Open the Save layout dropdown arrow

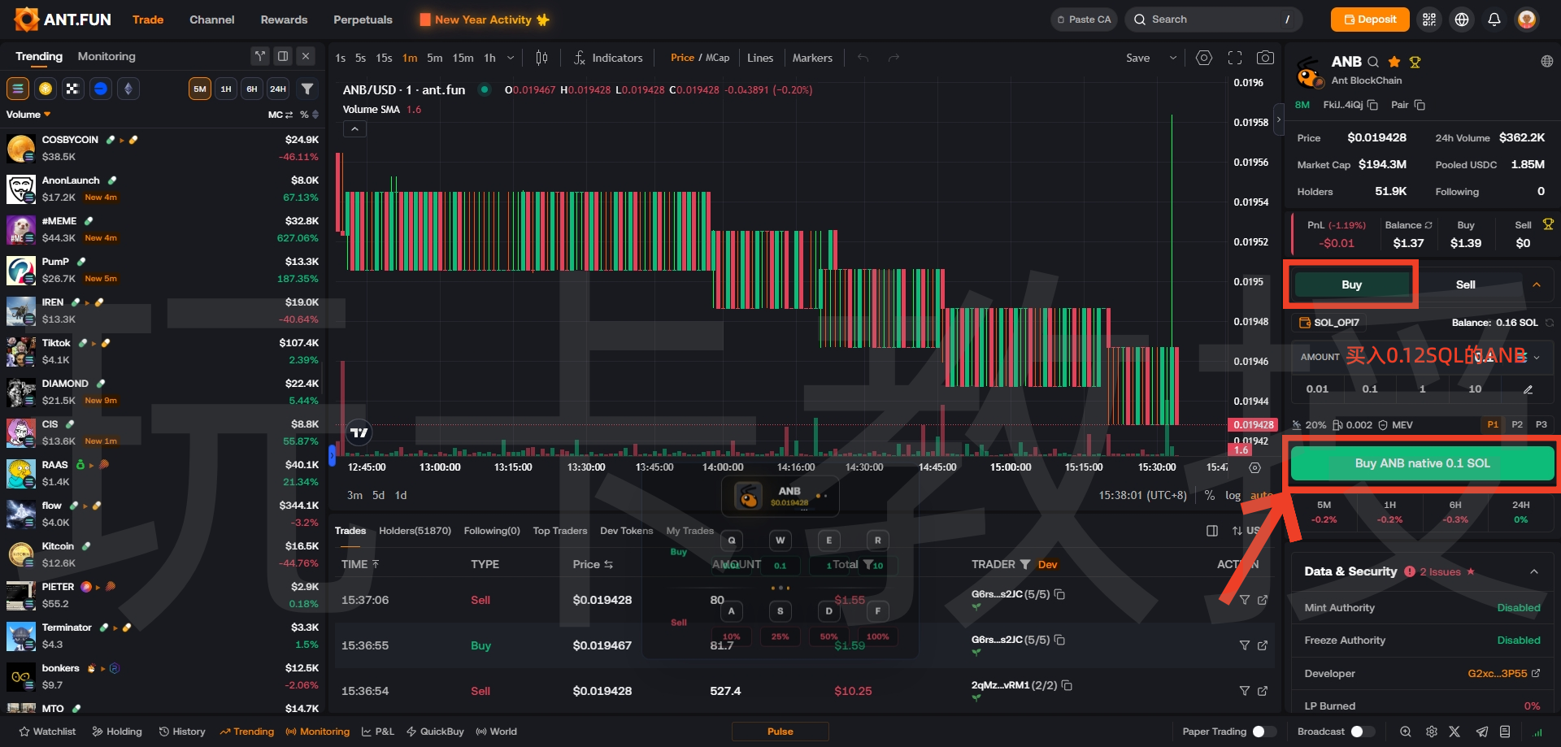pos(1172,58)
